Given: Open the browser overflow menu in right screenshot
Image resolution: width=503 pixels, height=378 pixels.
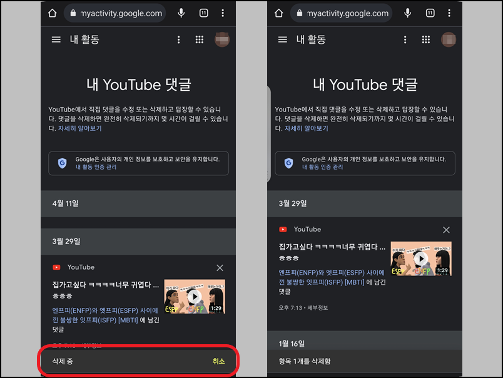Looking at the screenshot, I should pos(449,13).
